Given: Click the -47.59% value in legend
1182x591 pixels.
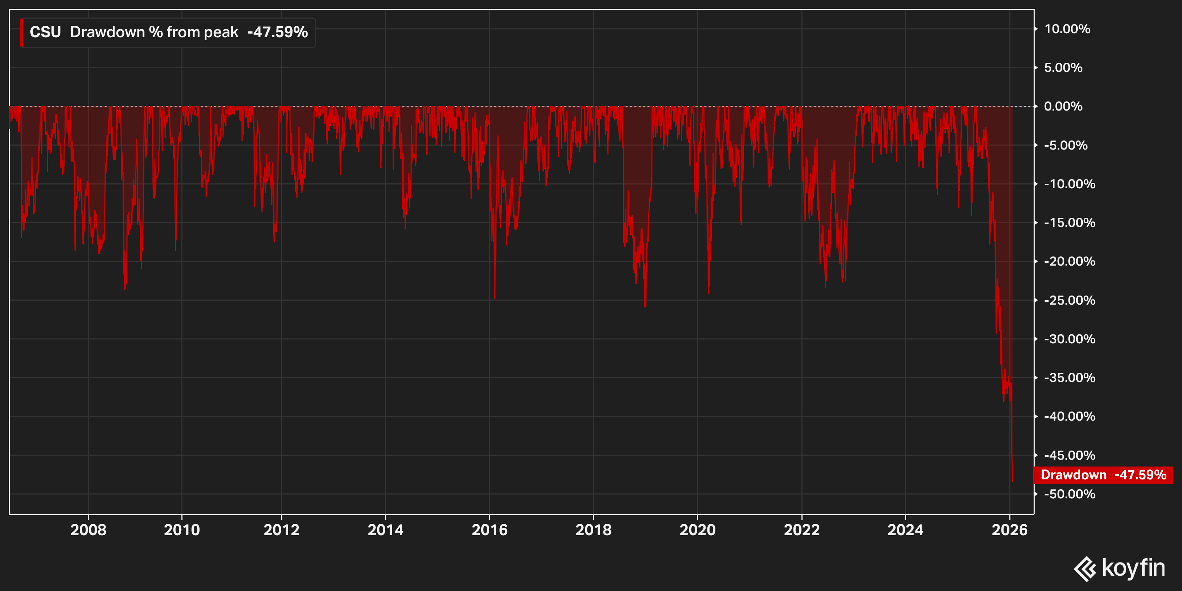Looking at the screenshot, I should [x=277, y=32].
